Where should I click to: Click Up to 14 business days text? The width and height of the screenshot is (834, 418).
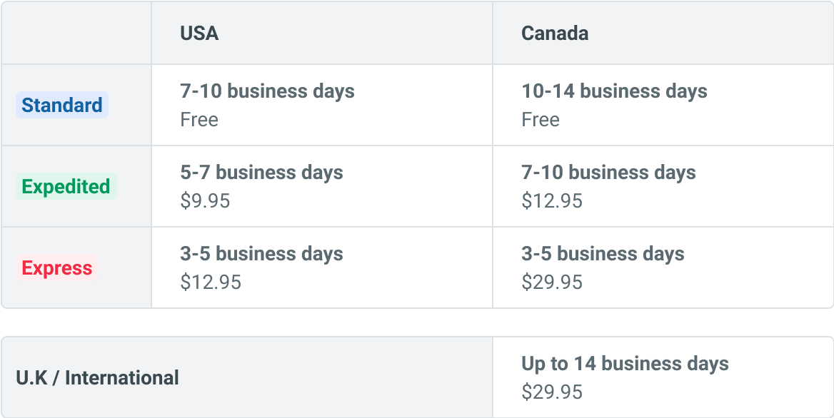tap(625, 364)
